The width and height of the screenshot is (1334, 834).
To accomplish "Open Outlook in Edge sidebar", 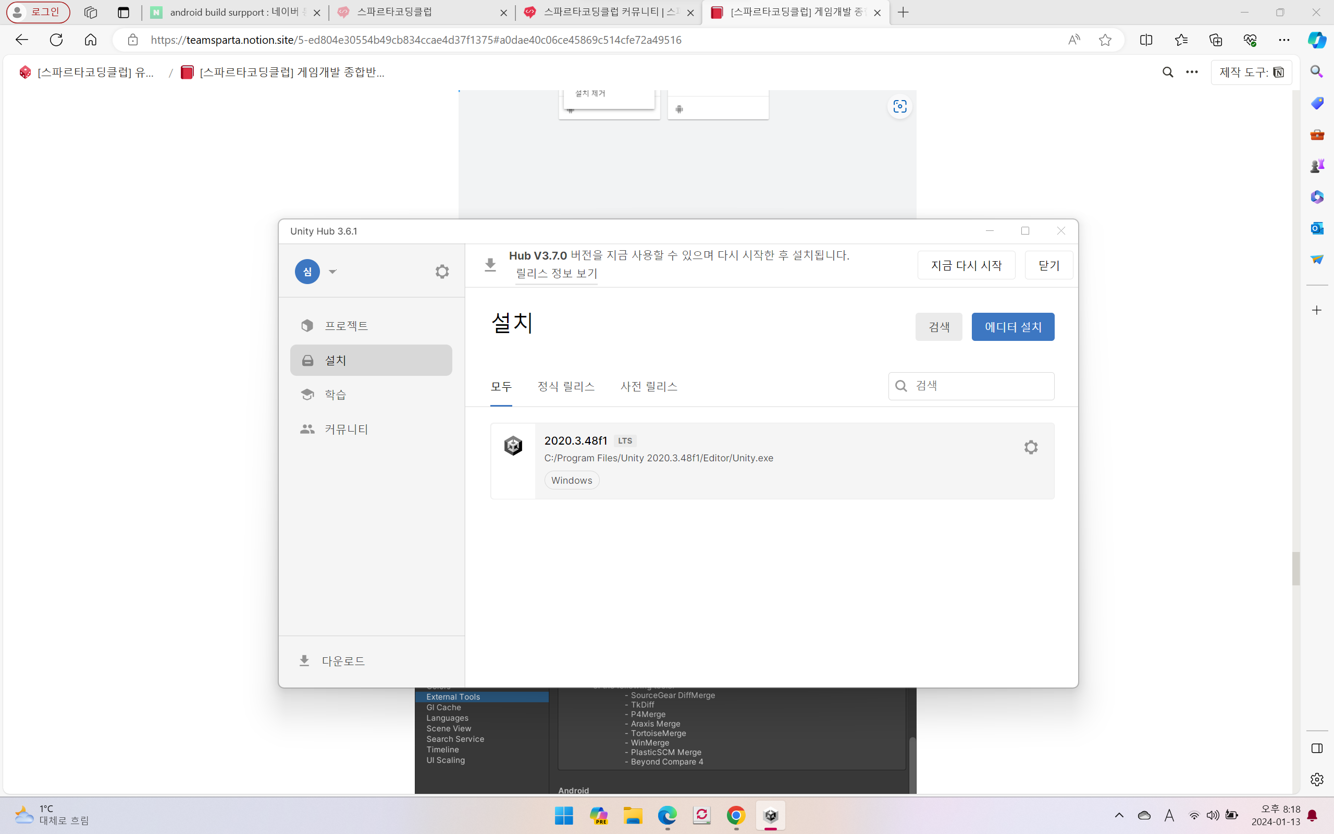I will pos(1317,228).
